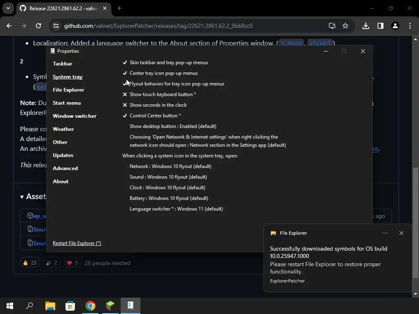
Task: Open Updates section
Action: click(63, 155)
